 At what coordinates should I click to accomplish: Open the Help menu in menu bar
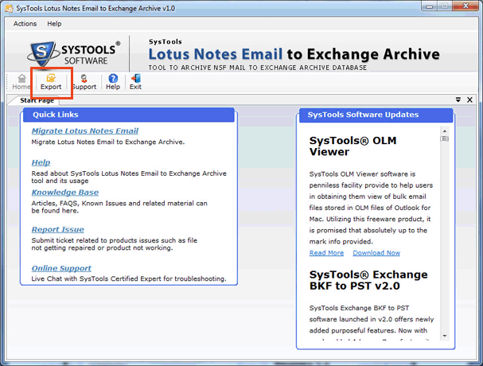pos(54,24)
